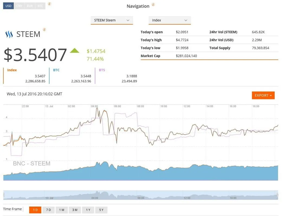Click the 24hr Vol (USD) value 2.29M

click(x=257, y=40)
